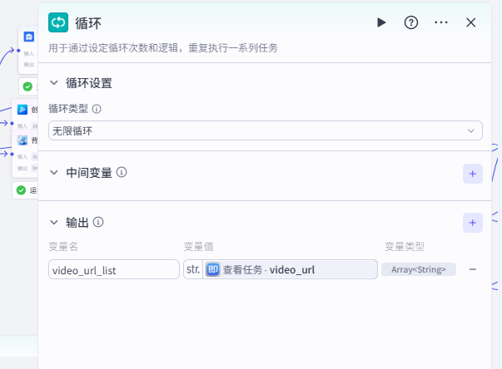Open help for the 循环 node

pyautogui.click(x=410, y=22)
